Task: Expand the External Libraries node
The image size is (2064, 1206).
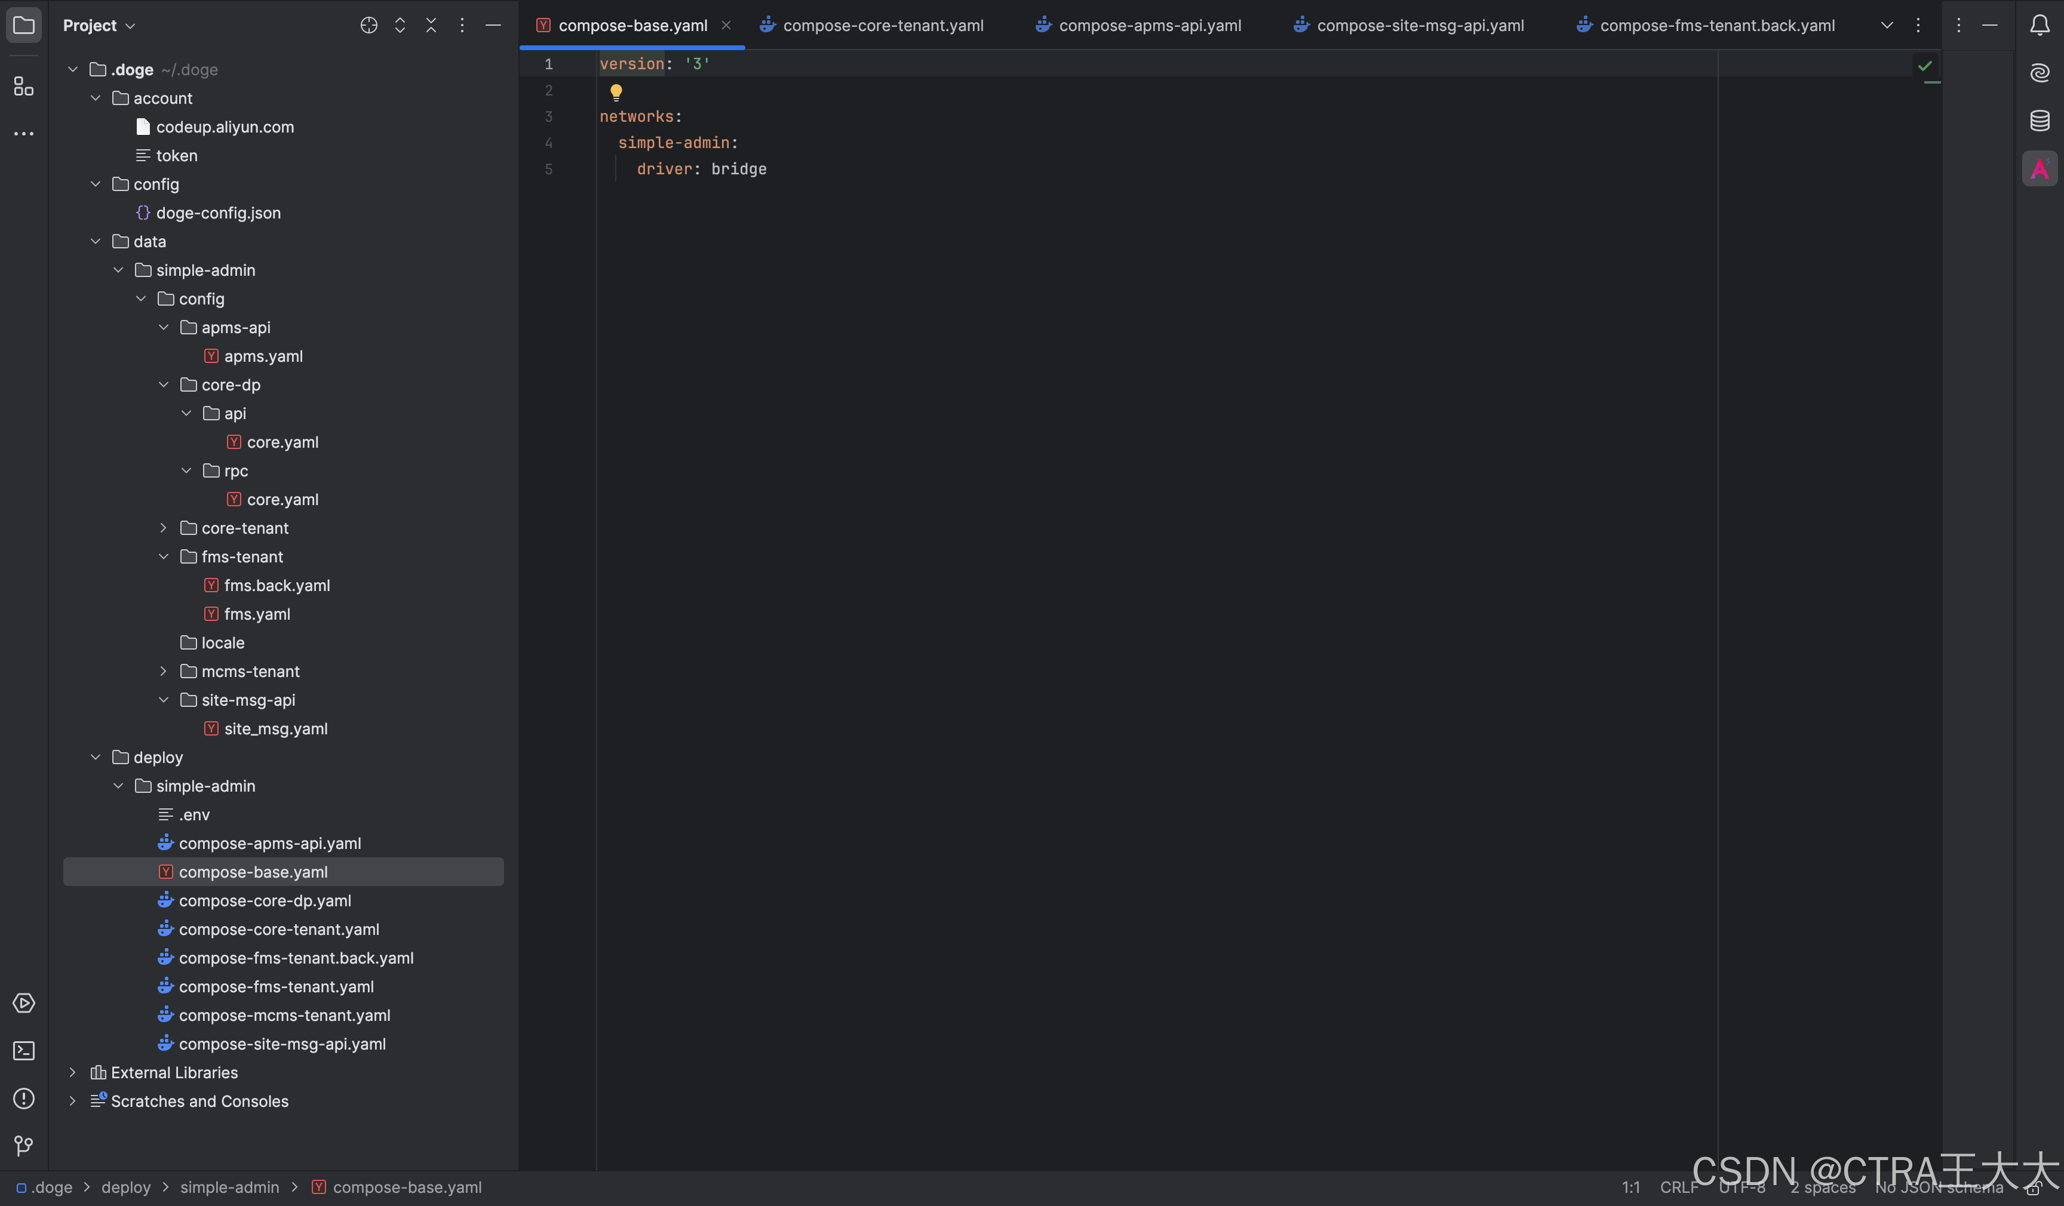Action: point(72,1072)
